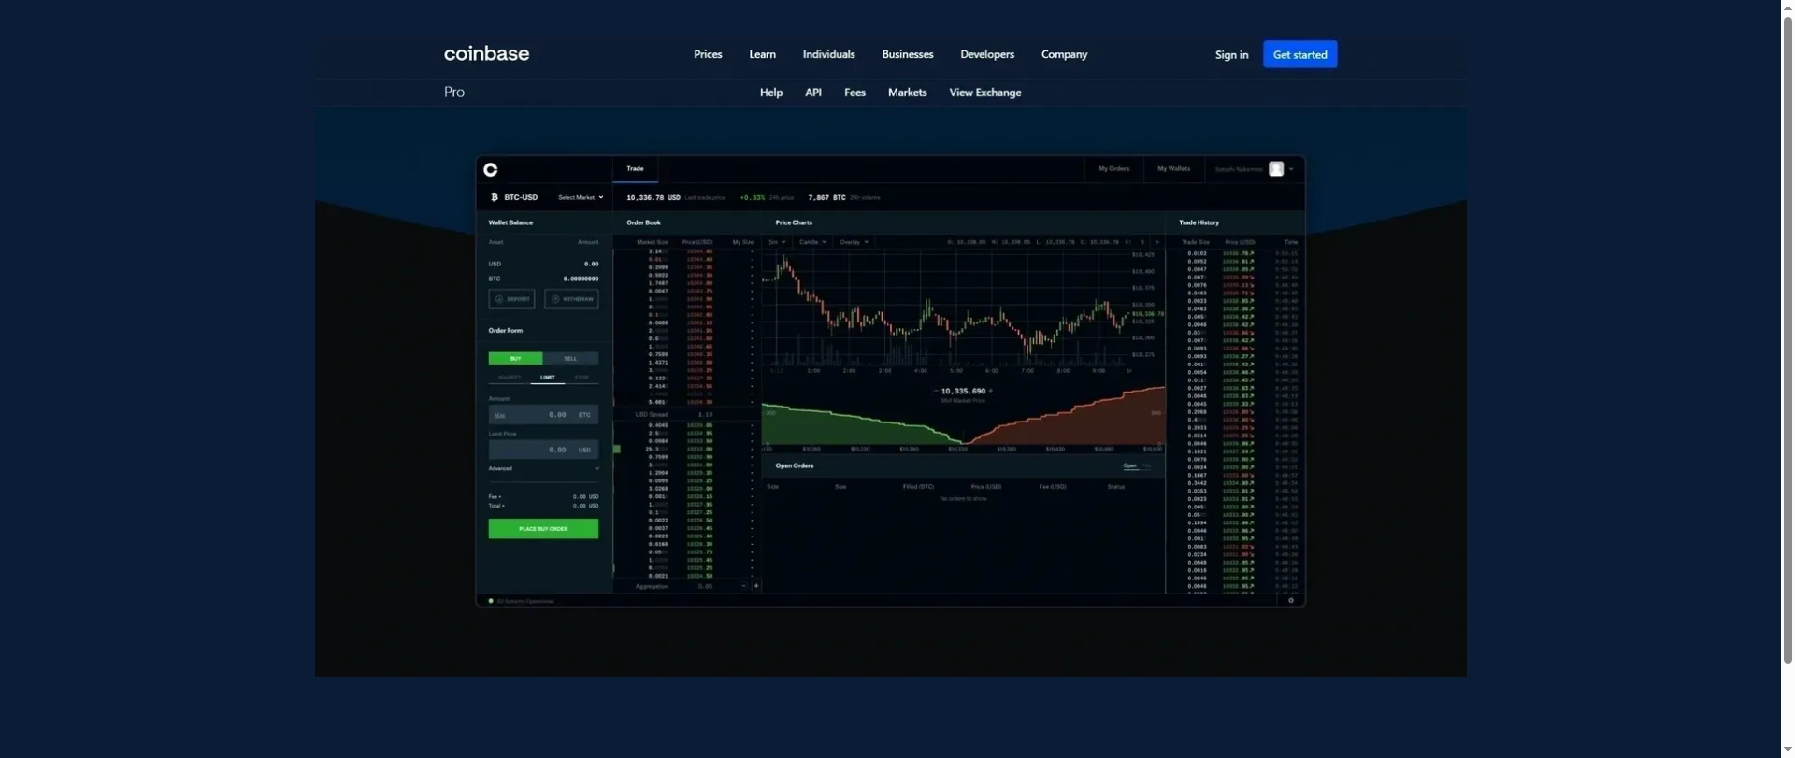Click the Trade Size column header
Screen dimensions: 1795x758
click(1195, 242)
